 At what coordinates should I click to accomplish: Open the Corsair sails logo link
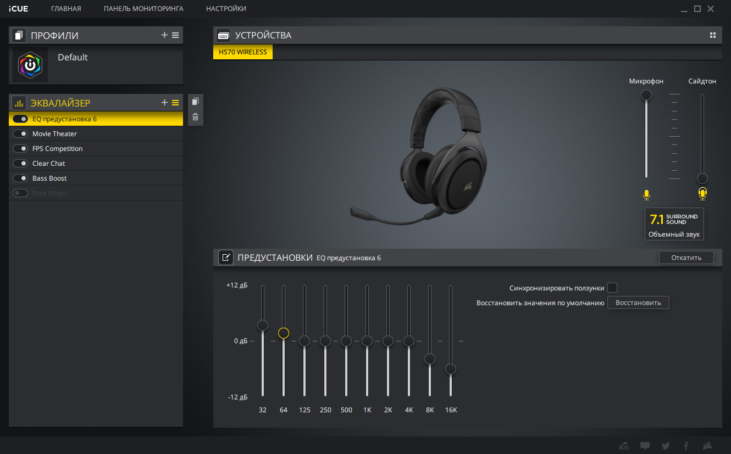(708, 446)
